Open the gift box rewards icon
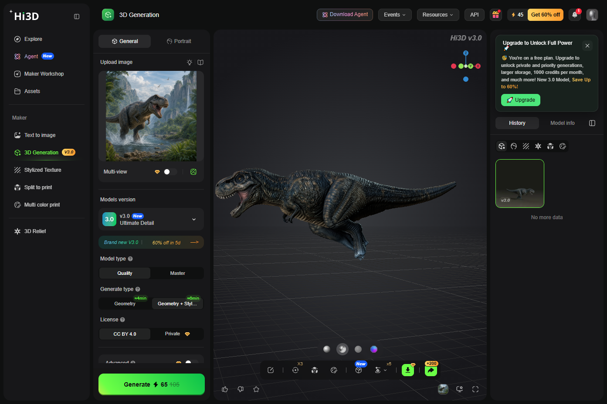This screenshot has height=404, width=607. (x=495, y=15)
